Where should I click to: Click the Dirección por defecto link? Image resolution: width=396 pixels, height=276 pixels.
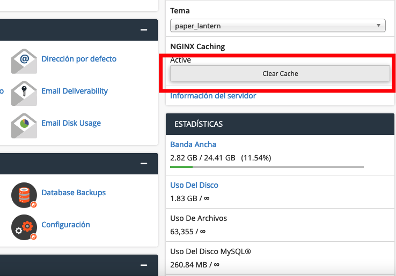(x=79, y=59)
